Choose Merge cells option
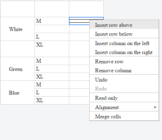The image size is (162, 140). (124, 117)
